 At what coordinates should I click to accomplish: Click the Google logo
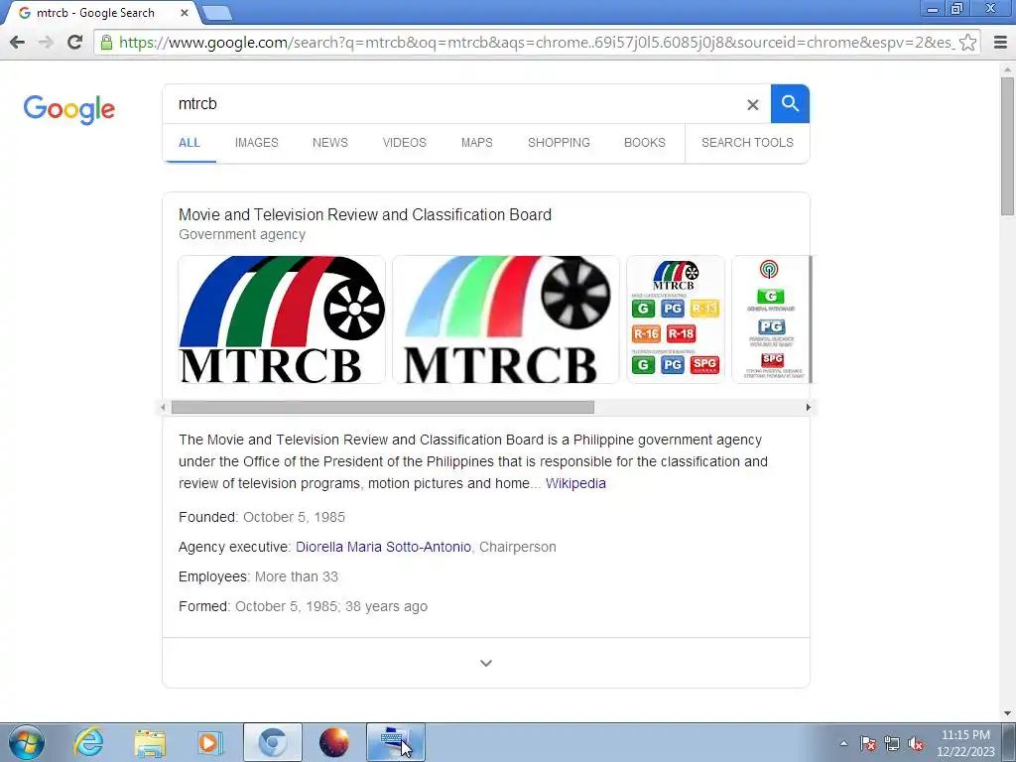68,109
